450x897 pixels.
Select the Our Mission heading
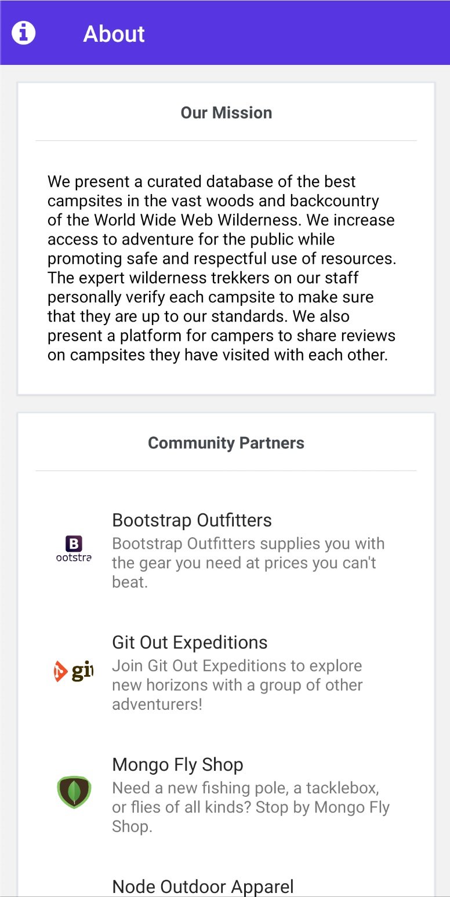[226, 112]
